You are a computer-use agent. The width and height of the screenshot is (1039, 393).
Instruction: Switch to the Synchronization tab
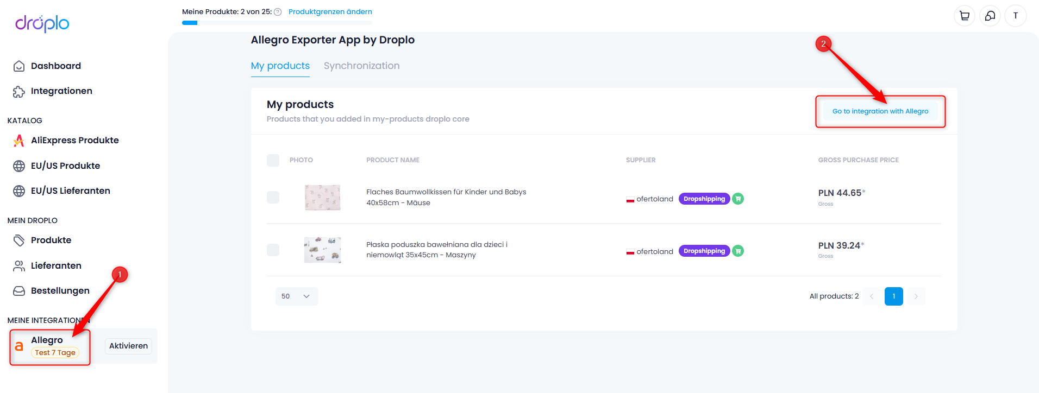pos(361,66)
